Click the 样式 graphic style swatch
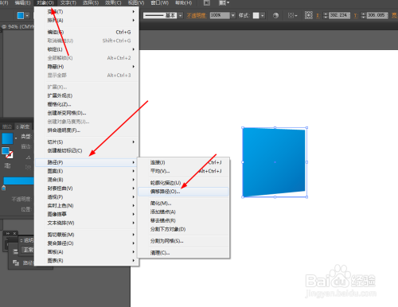Image resolution: width=398 pixels, height=307 pixels. coord(256,16)
